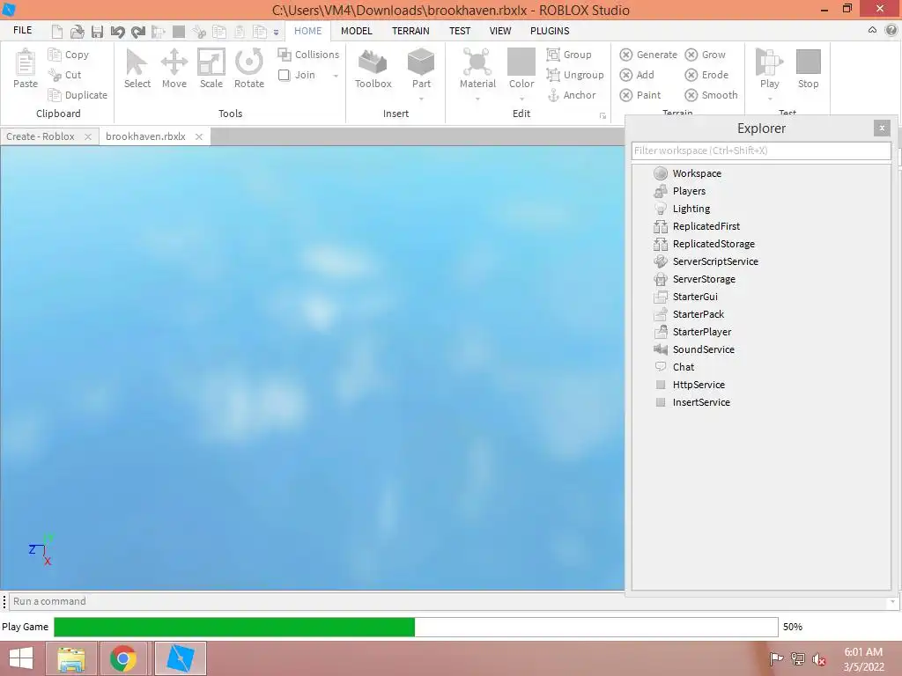
Task: Select Lighting in Explorer
Action: tap(683, 209)
